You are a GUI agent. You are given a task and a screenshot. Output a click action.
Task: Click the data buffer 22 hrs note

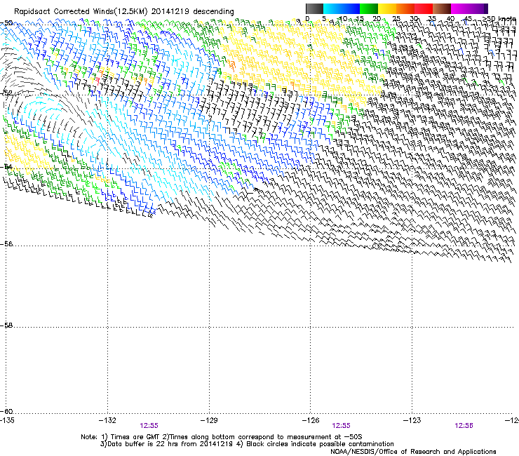(167, 444)
